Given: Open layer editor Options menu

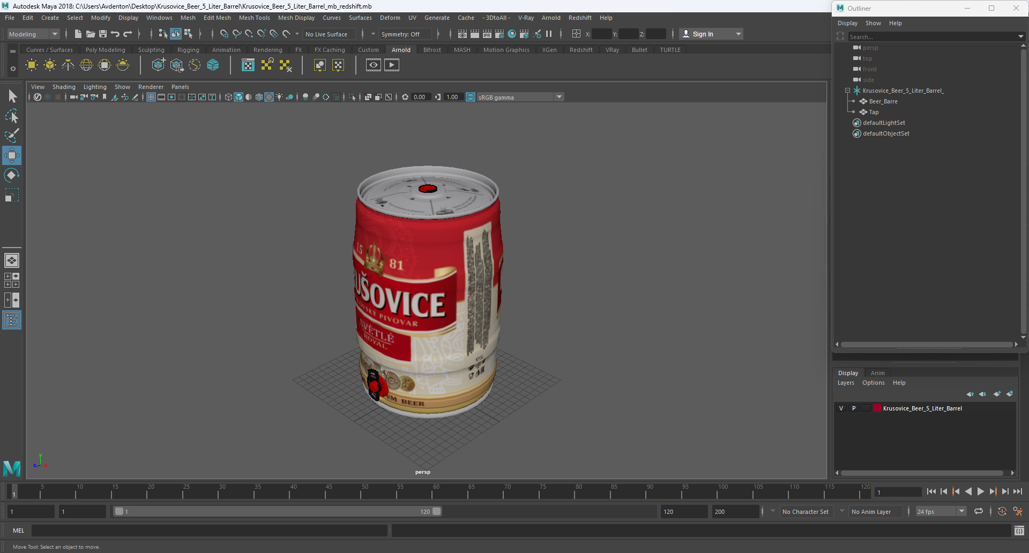Looking at the screenshot, I should pyautogui.click(x=873, y=383).
